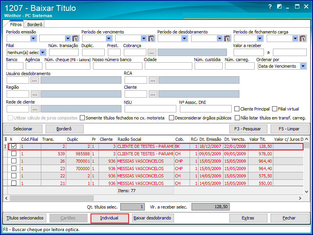Focus the Nº Assoc. DNI input field
This screenshot has width=313, height=235.
click(206, 109)
